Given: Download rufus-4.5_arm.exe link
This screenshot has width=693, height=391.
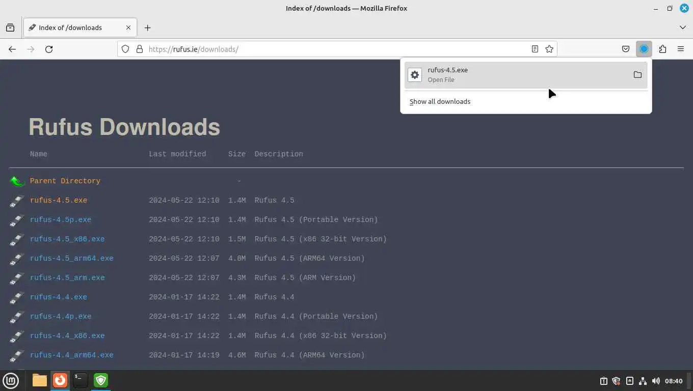Looking at the screenshot, I should 67,277.
